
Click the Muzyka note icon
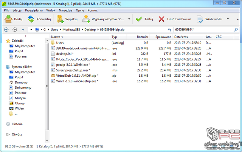(x=11, y=98)
